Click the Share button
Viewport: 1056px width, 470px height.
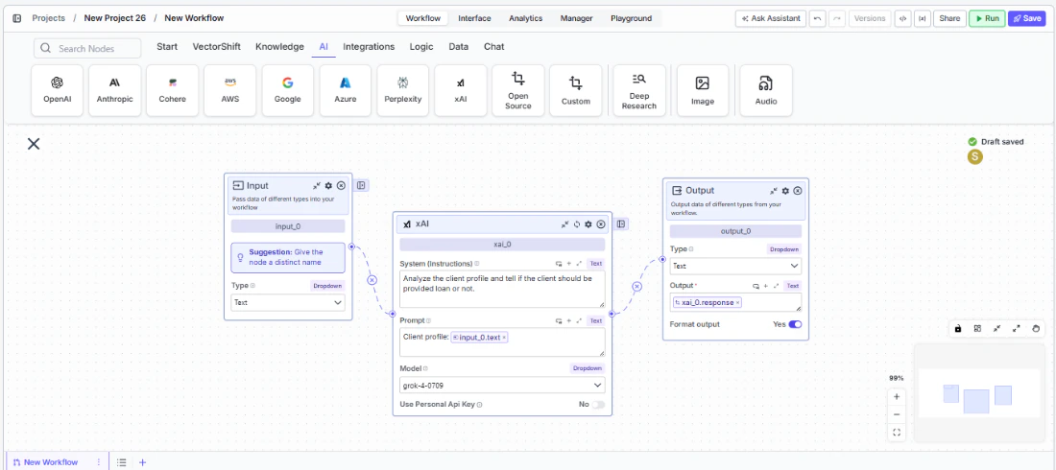coord(949,18)
